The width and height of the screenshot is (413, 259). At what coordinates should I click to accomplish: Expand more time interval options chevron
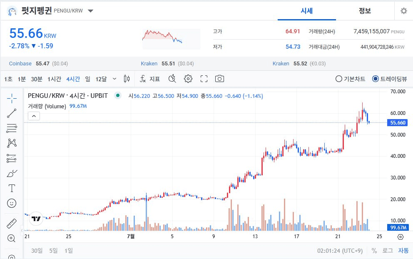click(x=114, y=79)
